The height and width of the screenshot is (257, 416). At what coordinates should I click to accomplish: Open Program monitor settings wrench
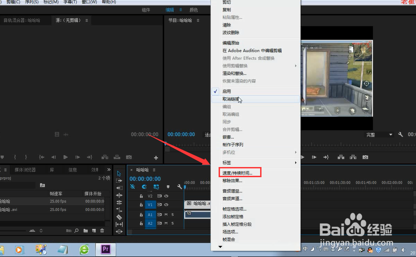click(x=401, y=134)
